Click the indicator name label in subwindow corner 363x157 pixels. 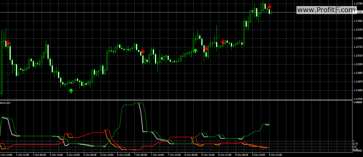pyautogui.click(x=5, y=103)
